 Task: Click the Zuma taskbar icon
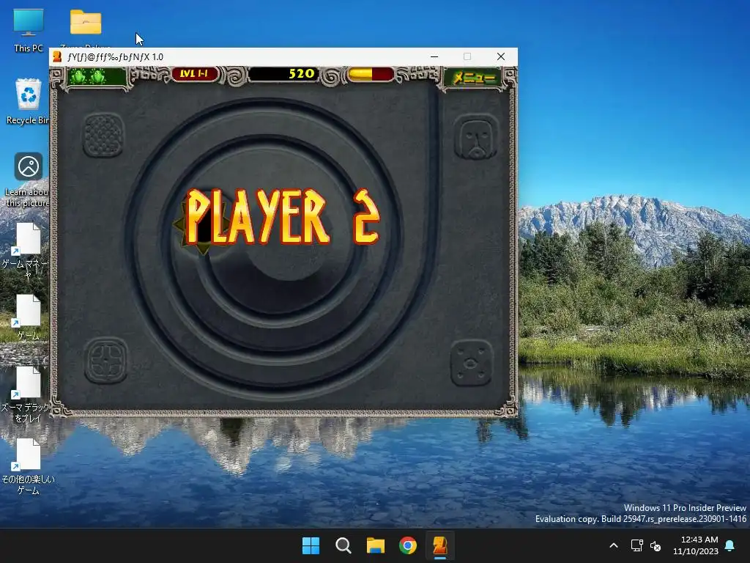tap(440, 545)
